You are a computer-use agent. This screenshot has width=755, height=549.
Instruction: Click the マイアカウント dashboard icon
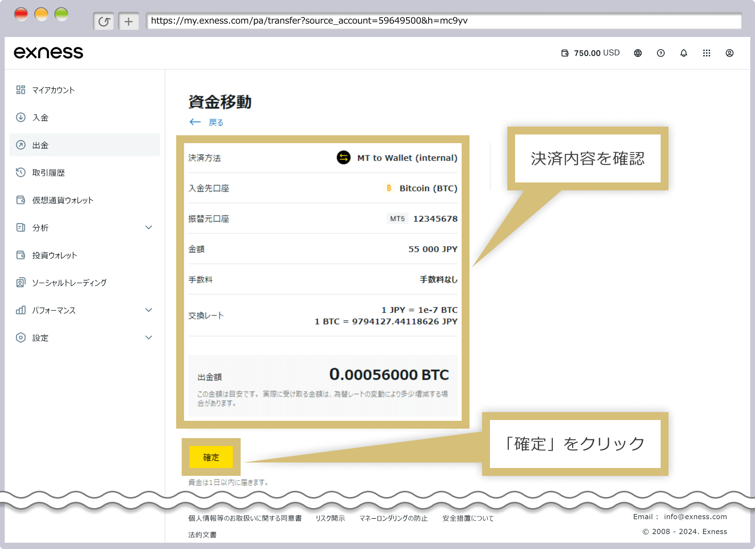(x=21, y=90)
